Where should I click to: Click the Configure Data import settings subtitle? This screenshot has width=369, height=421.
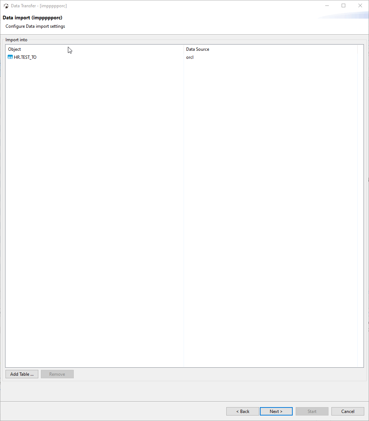[x=35, y=26]
